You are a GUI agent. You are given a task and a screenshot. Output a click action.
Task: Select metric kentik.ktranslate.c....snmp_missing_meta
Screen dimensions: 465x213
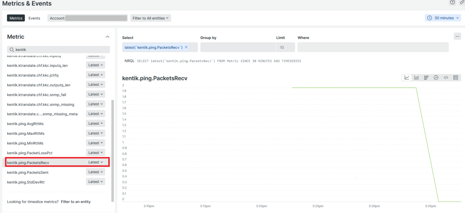(42, 114)
